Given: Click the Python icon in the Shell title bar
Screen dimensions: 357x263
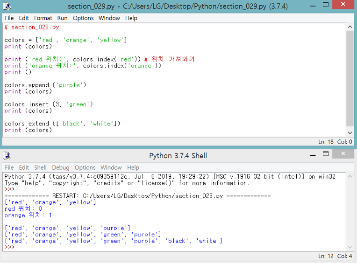Looking at the screenshot, I should point(7,156).
